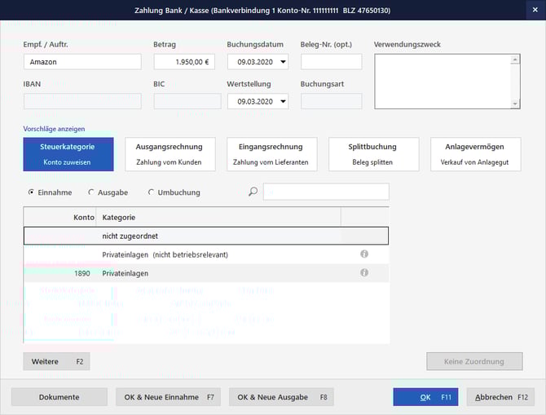
Task: Switch to Eingangsrechnung Zahlung vom Lieferanten
Action: point(271,154)
